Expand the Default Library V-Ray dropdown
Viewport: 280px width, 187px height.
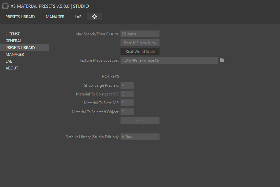pos(140,137)
